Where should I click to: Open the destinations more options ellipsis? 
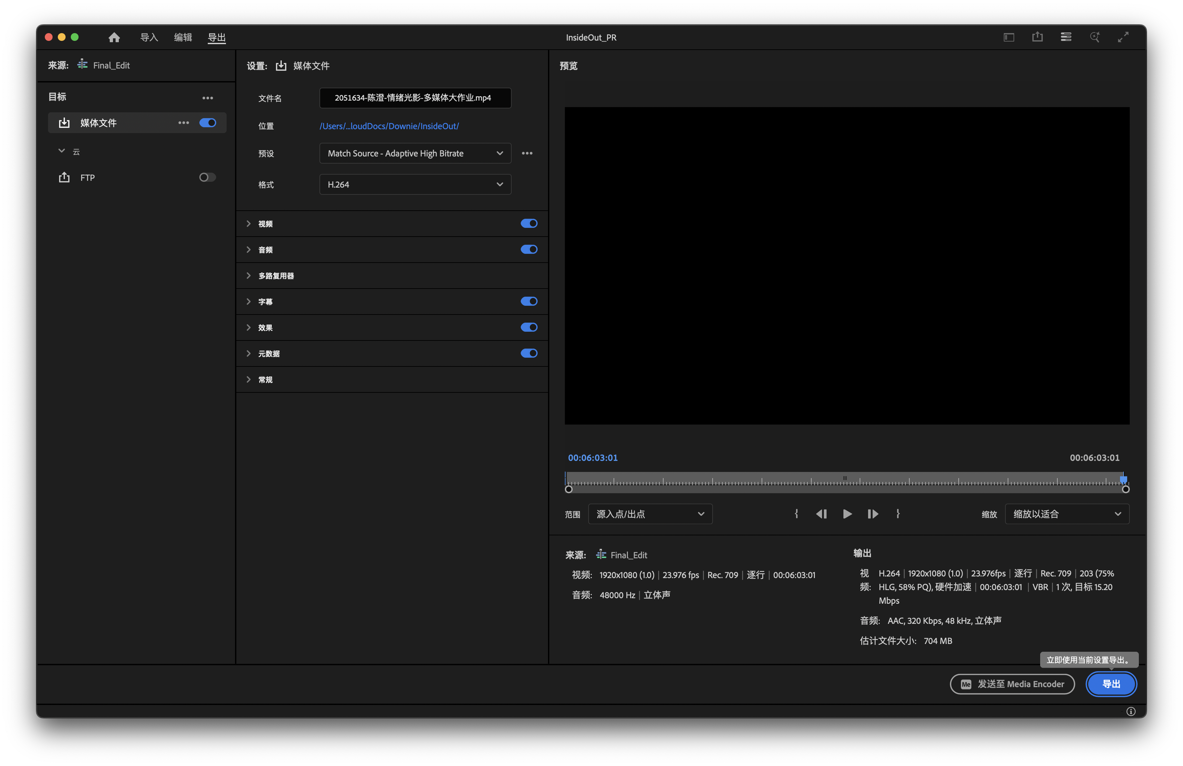208,98
